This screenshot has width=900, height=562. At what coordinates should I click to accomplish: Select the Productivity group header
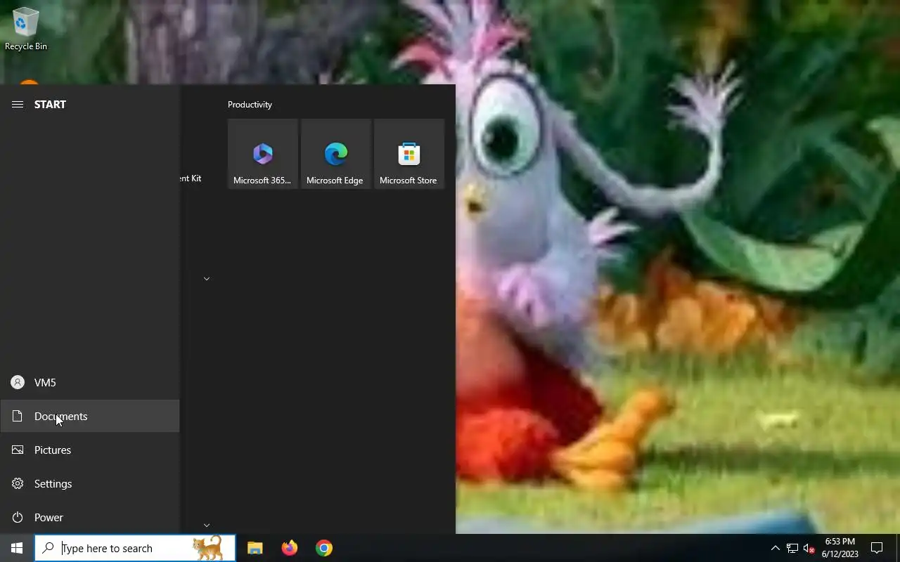[250, 104]
